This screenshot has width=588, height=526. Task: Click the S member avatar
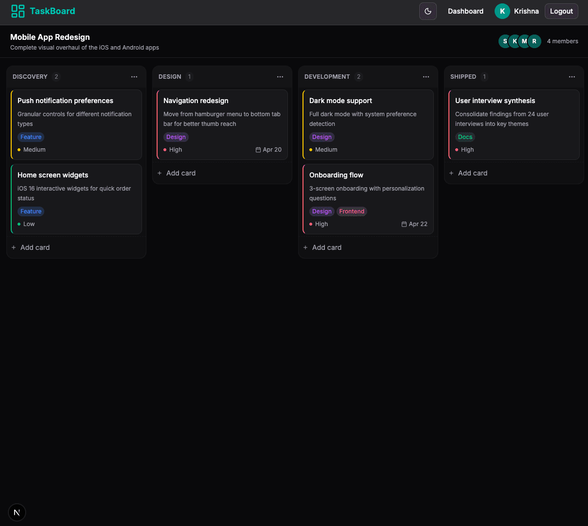click(505, 41)
